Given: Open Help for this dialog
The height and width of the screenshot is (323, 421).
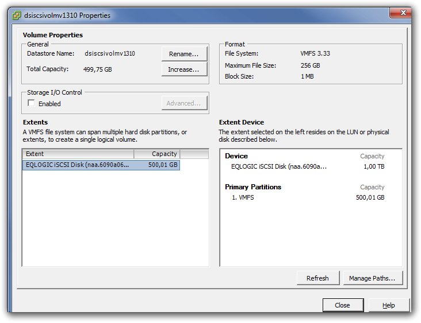Looking at the screenshot, I should (389, 305).
